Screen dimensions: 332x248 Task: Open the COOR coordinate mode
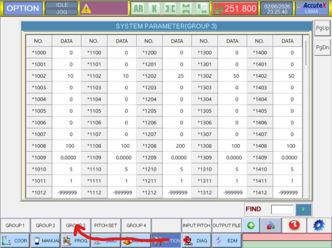click(15, 241)
